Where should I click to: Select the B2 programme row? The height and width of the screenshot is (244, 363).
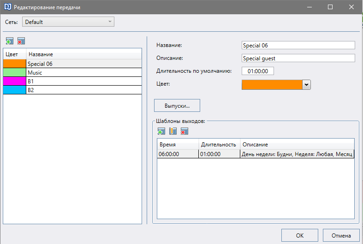click(x=72, y=90)
